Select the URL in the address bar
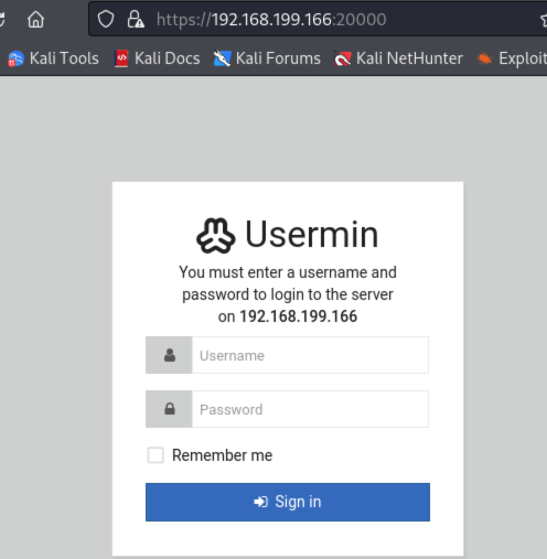The width and height of the screenshot is (547, 559). pyautogui.click(x=271, y=20)
